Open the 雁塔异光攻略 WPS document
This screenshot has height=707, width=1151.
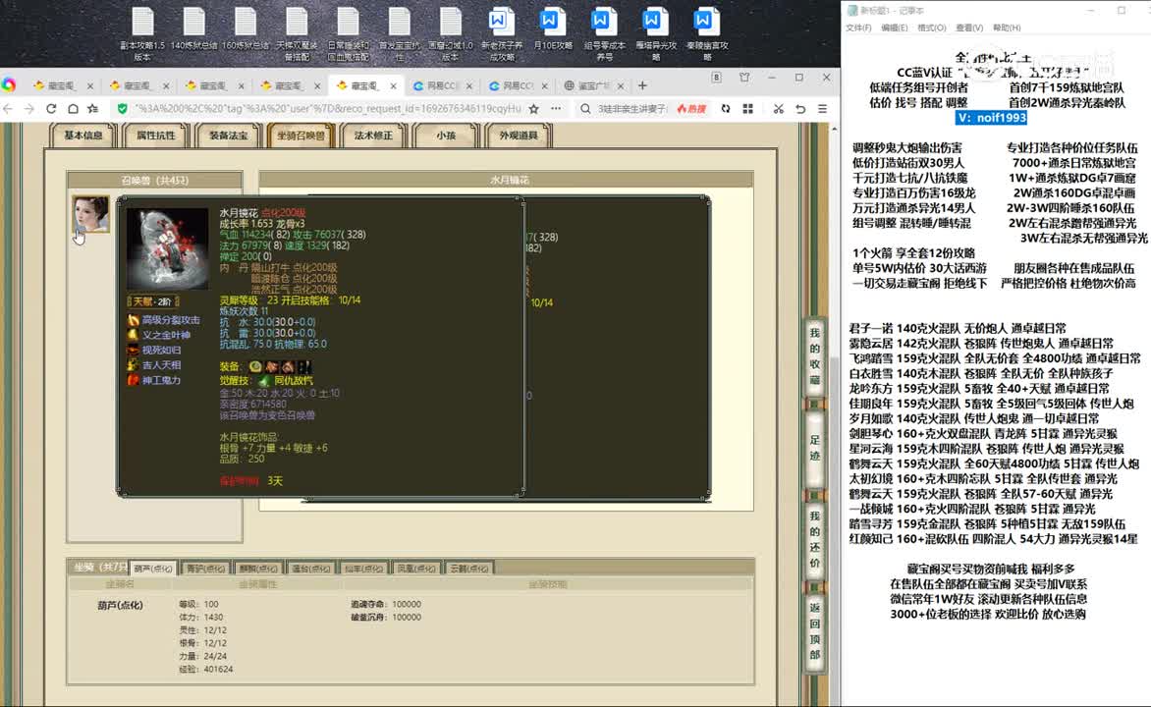(655, 33)
